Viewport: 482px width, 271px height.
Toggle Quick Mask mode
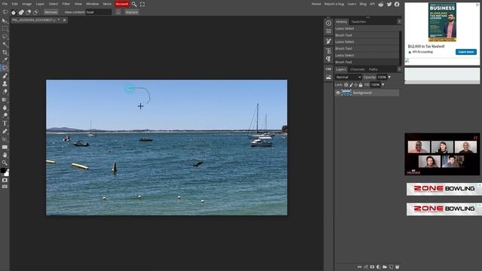(x=5, y=181)
